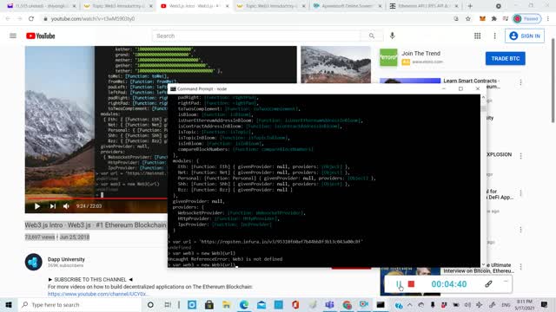Click the YouTube page vertical scrollbar
The height and width of the screenshot is (312, 556).
[x=553, y=81]
